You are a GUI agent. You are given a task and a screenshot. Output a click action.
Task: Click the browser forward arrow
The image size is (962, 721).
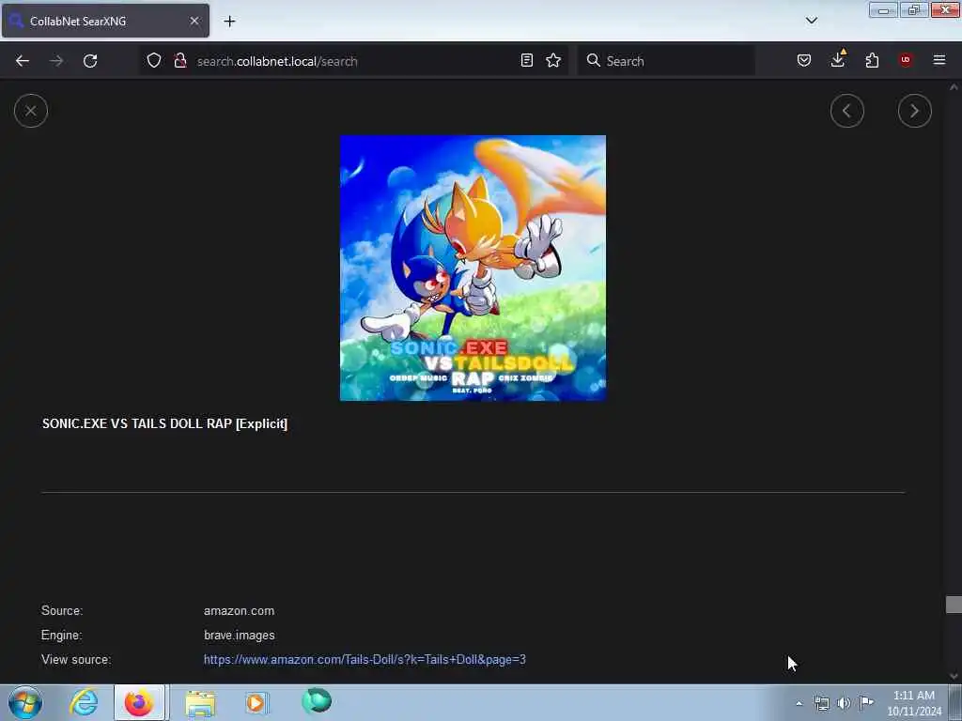56,61
